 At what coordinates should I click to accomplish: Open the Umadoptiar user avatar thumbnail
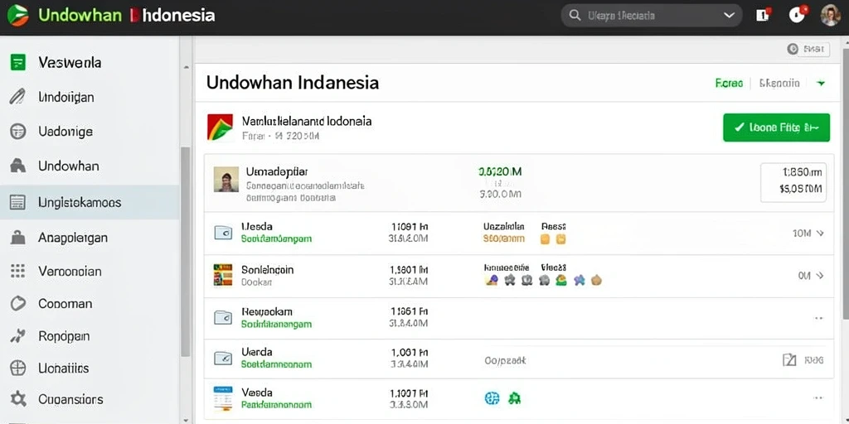226,179
